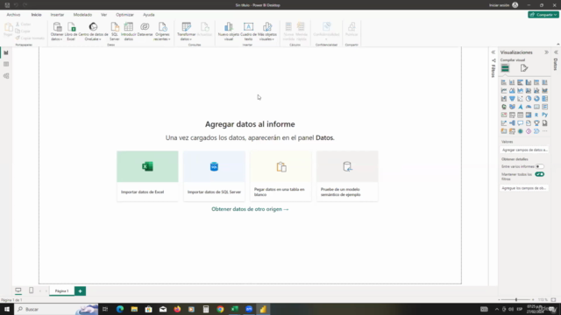This screenshot has width=561, height=315.
Task: Switch to Model view in left sidebar
Action: pyautogui.click(x=6, y=76)
